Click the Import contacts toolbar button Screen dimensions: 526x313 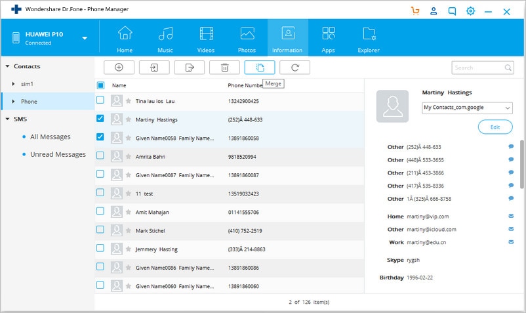click(x=154, y=68)
